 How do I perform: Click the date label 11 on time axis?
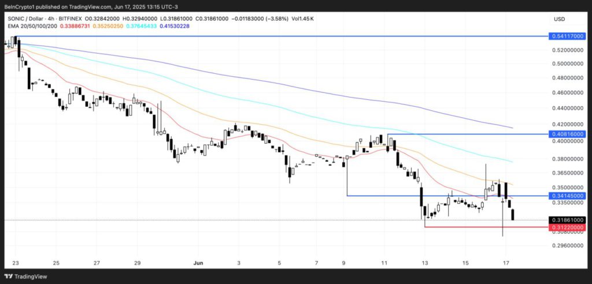point(384,263)
